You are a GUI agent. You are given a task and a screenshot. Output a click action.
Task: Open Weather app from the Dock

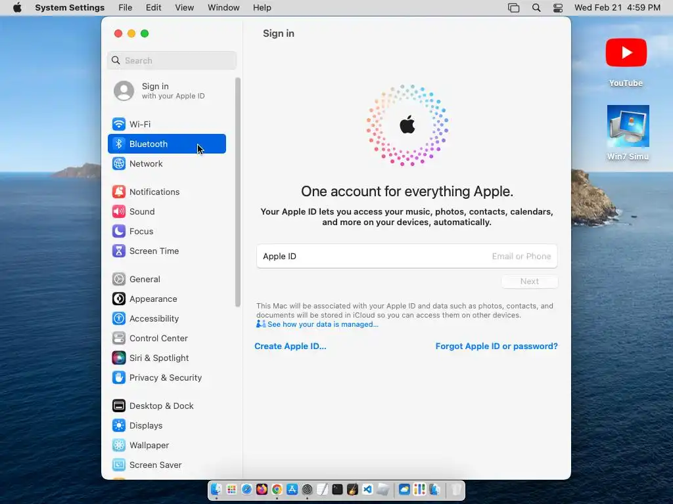pos(404,490)
